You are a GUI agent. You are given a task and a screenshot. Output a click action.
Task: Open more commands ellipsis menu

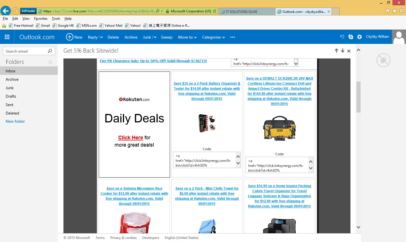tap(233, 37)
